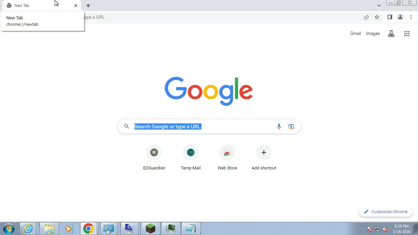Screen dimensions: 418x235
Task: Show hidden tray icons arrow
Action: [361, 229]
